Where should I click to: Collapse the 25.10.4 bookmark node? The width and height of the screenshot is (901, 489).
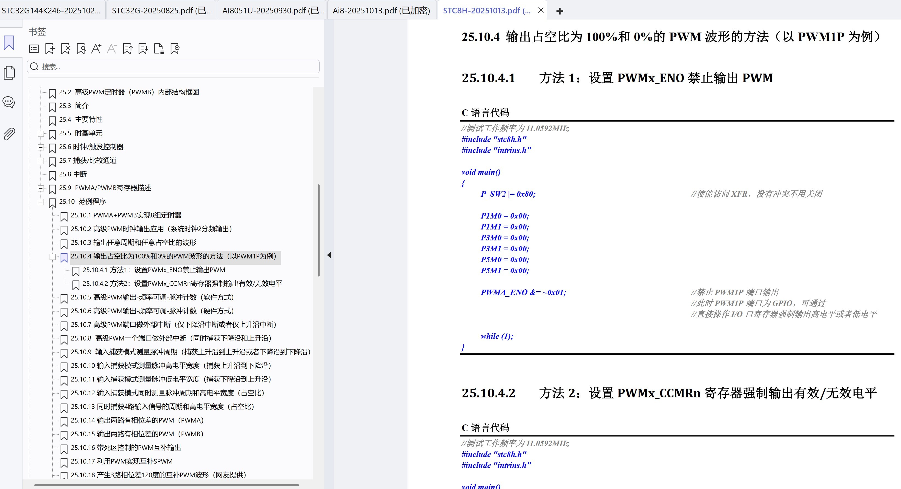53,257
